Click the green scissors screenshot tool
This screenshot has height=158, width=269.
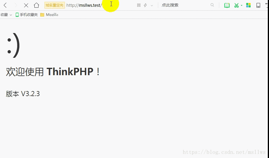pyautogui.click(x=236, y=5)
